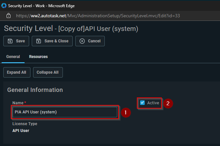
Task: Click the Name input field
Action: coord(65,112)
